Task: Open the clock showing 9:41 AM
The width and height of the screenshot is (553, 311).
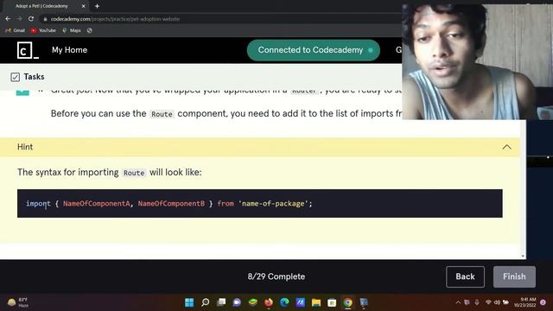Action: pyautogui.click(x=524, y=302)
